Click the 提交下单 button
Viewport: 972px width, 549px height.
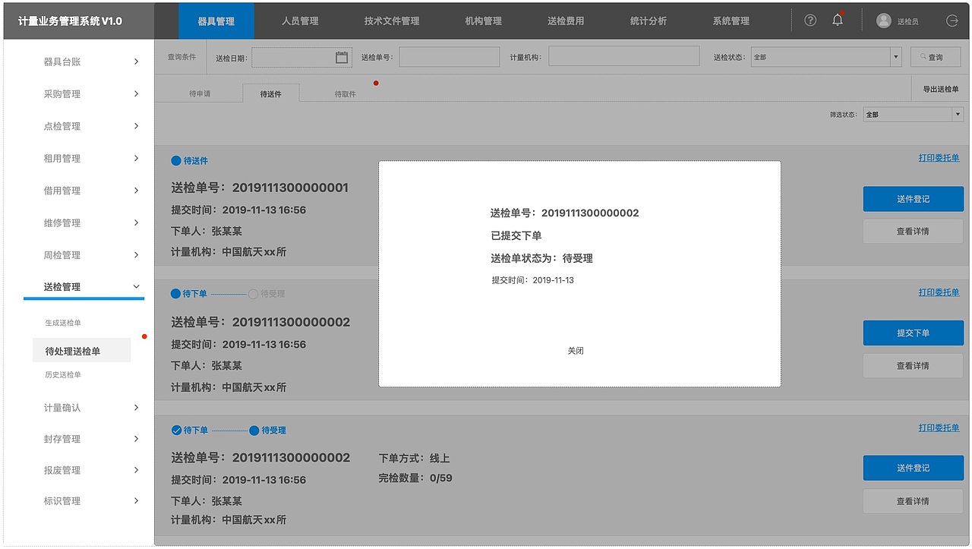pyautogui.click(x=913, y=333)
